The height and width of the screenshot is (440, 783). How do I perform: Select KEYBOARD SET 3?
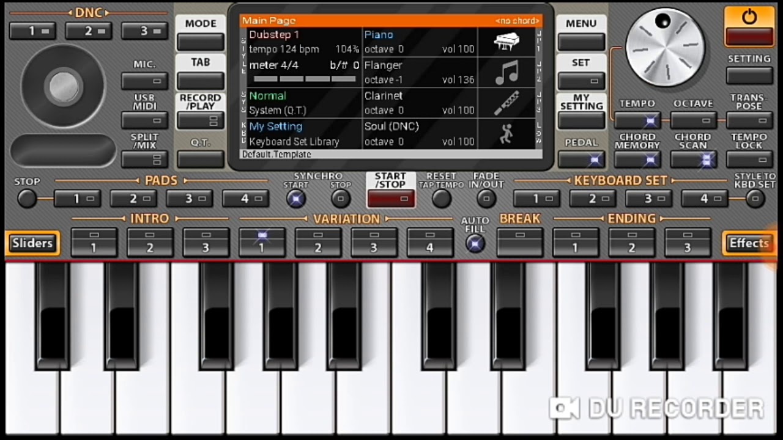pyautogui.click(x=648, y=199)
